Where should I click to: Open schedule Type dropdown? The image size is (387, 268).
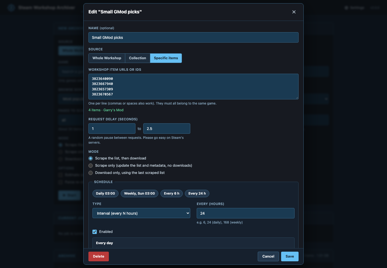click(x=141, y=213)
